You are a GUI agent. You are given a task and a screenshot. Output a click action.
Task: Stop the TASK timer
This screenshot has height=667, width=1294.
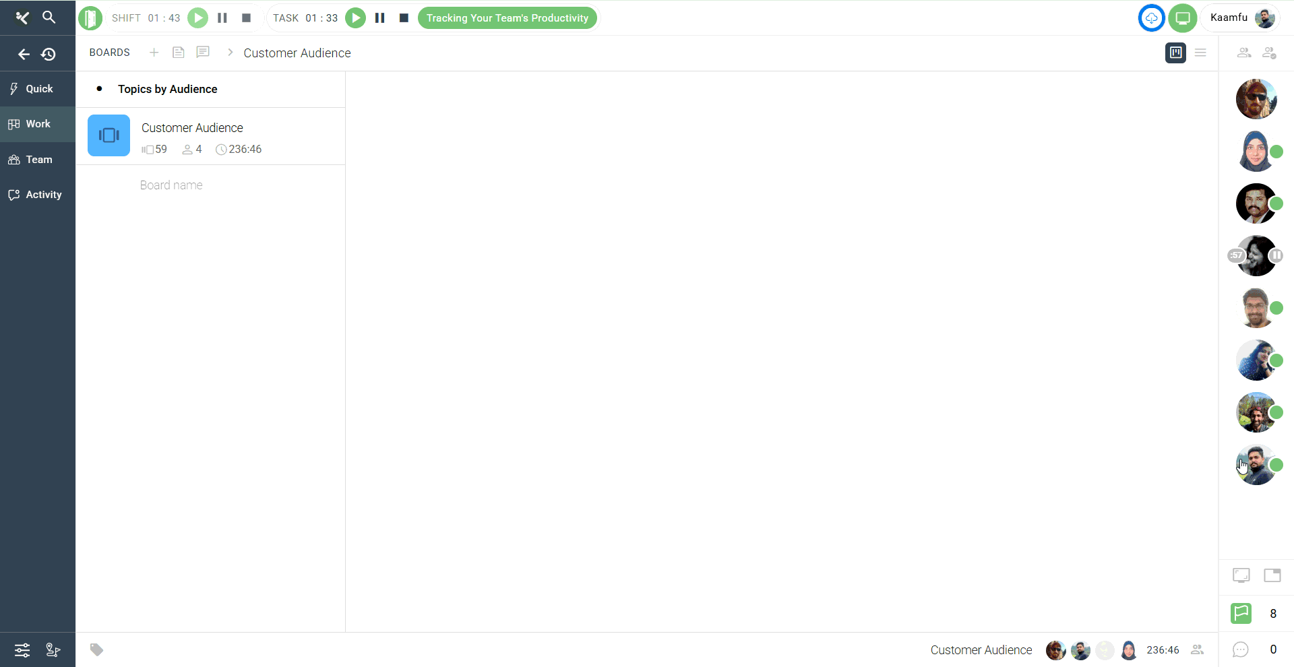tap(404, 18)
